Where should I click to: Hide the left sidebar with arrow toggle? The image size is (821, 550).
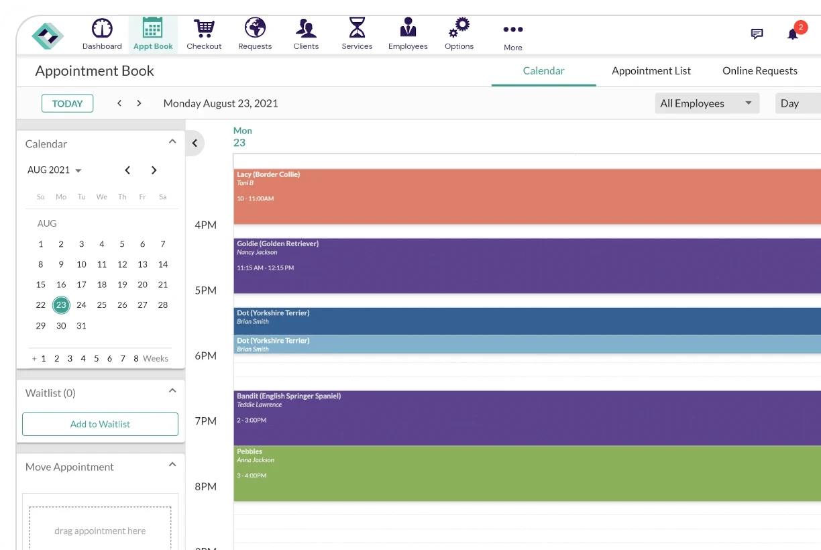tap(195, 143)
